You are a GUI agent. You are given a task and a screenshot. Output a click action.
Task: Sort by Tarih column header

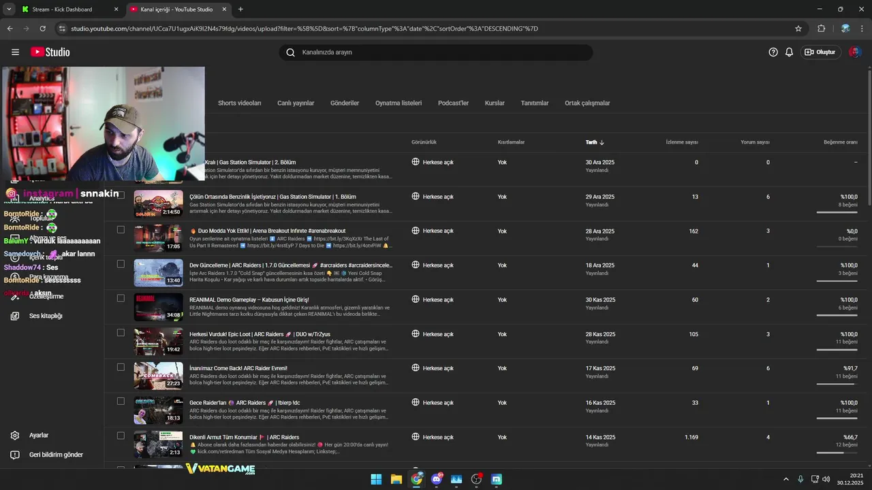[595, 142]
